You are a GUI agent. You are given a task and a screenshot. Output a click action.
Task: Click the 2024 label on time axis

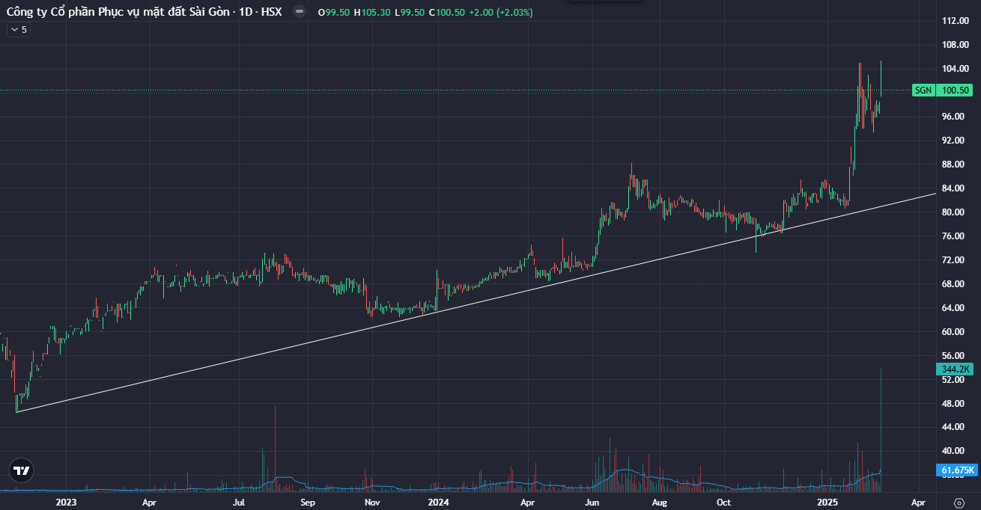[x=439, y=503]
